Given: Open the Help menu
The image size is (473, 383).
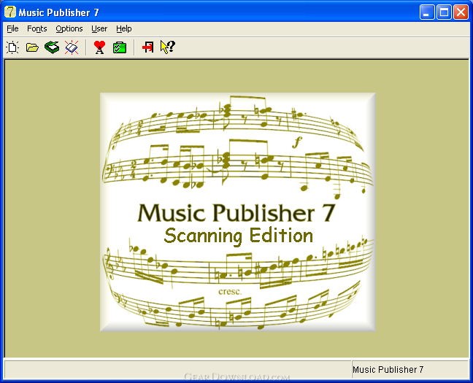Looking at the screenshot, I should pyautogui.click(x=123, y=28).
